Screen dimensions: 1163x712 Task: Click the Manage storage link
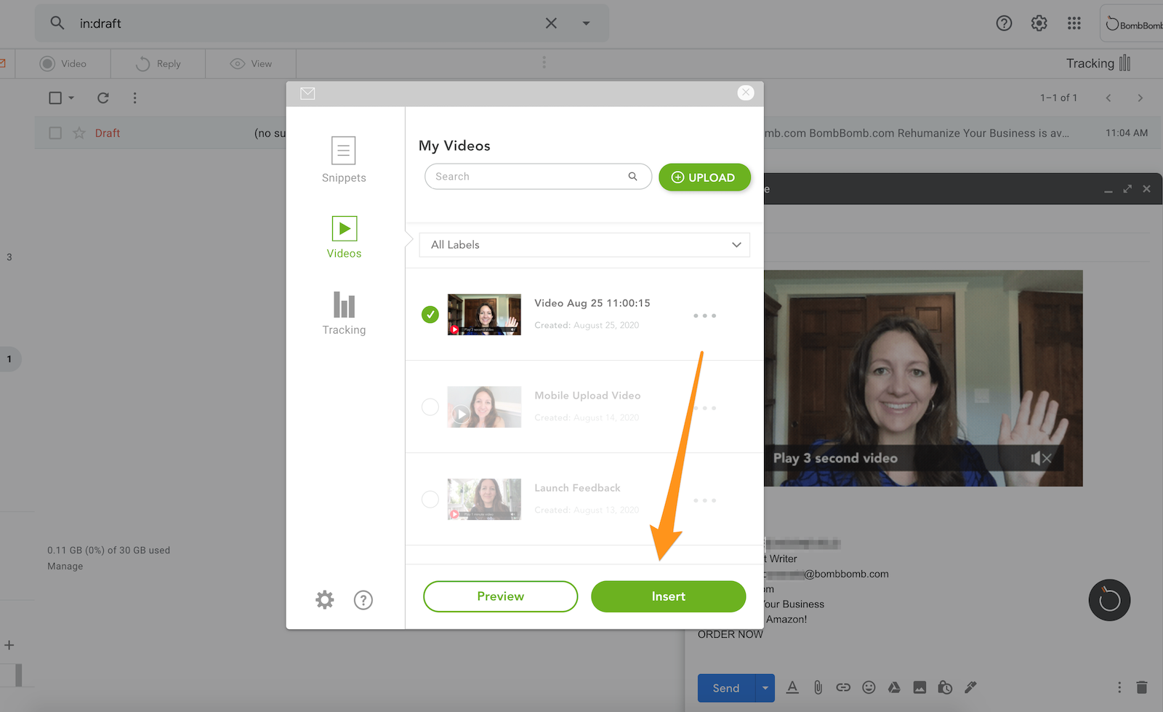(x=65, y=566)
